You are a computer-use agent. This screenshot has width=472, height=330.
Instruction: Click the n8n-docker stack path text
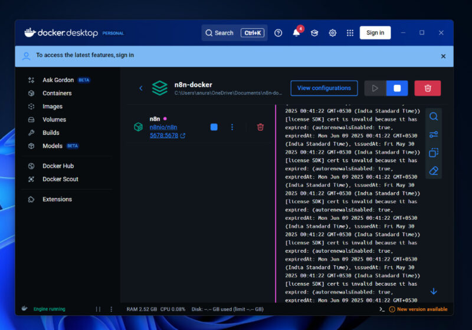(x=228, y=93)
